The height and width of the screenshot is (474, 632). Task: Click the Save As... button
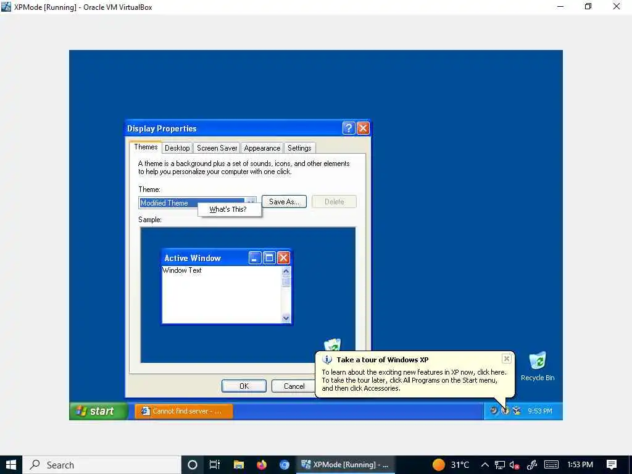284,202
